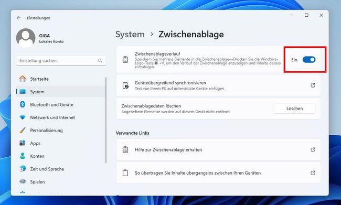Click the System monitor icon in sidebar
The image size is (341, 205).
coord(23,92)
